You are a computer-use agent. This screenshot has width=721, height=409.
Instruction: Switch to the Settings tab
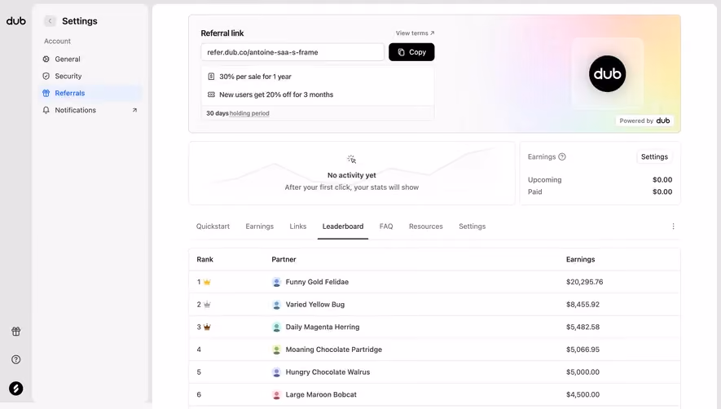coord(473,226)
